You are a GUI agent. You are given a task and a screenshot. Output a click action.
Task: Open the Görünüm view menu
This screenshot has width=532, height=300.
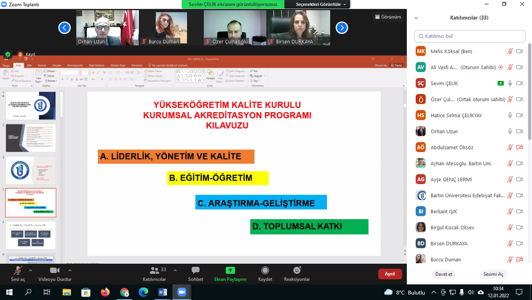pyautogui.click(x=388, y=17)
